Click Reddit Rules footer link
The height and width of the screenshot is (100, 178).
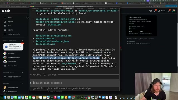(x=131, y=39)
